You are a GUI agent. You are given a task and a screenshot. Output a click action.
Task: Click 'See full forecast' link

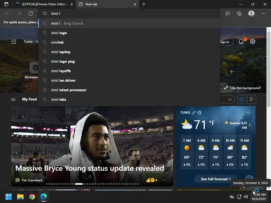(215, 179)
